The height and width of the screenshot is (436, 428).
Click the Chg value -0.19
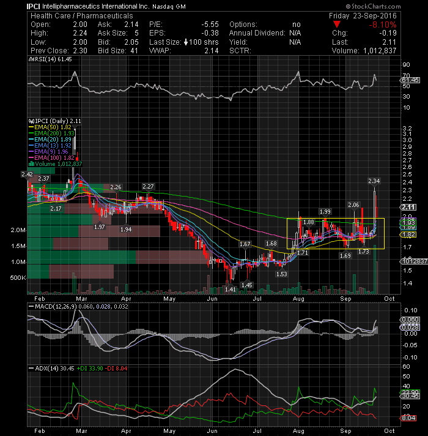point(388,33)
